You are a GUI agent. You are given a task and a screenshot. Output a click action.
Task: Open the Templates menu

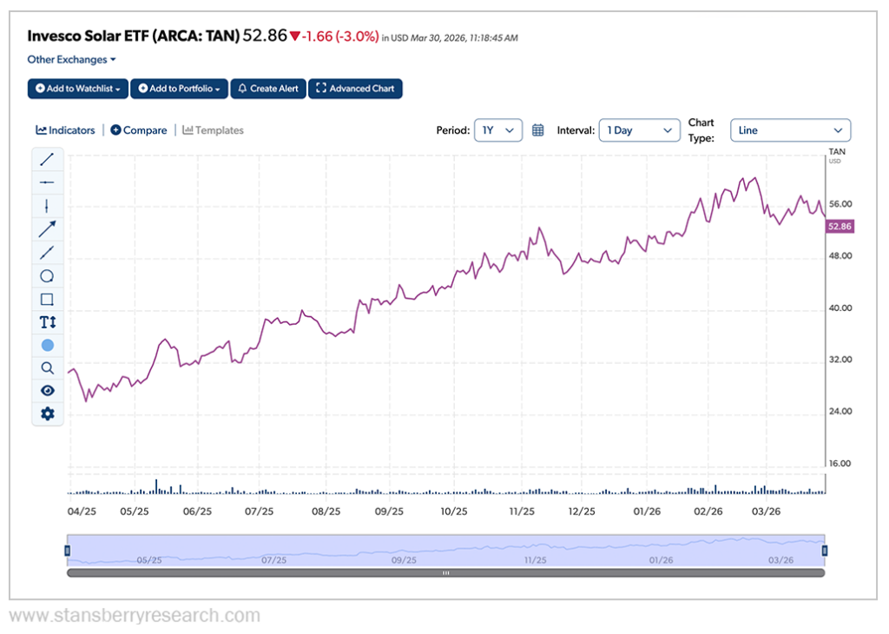click(213, 130)
